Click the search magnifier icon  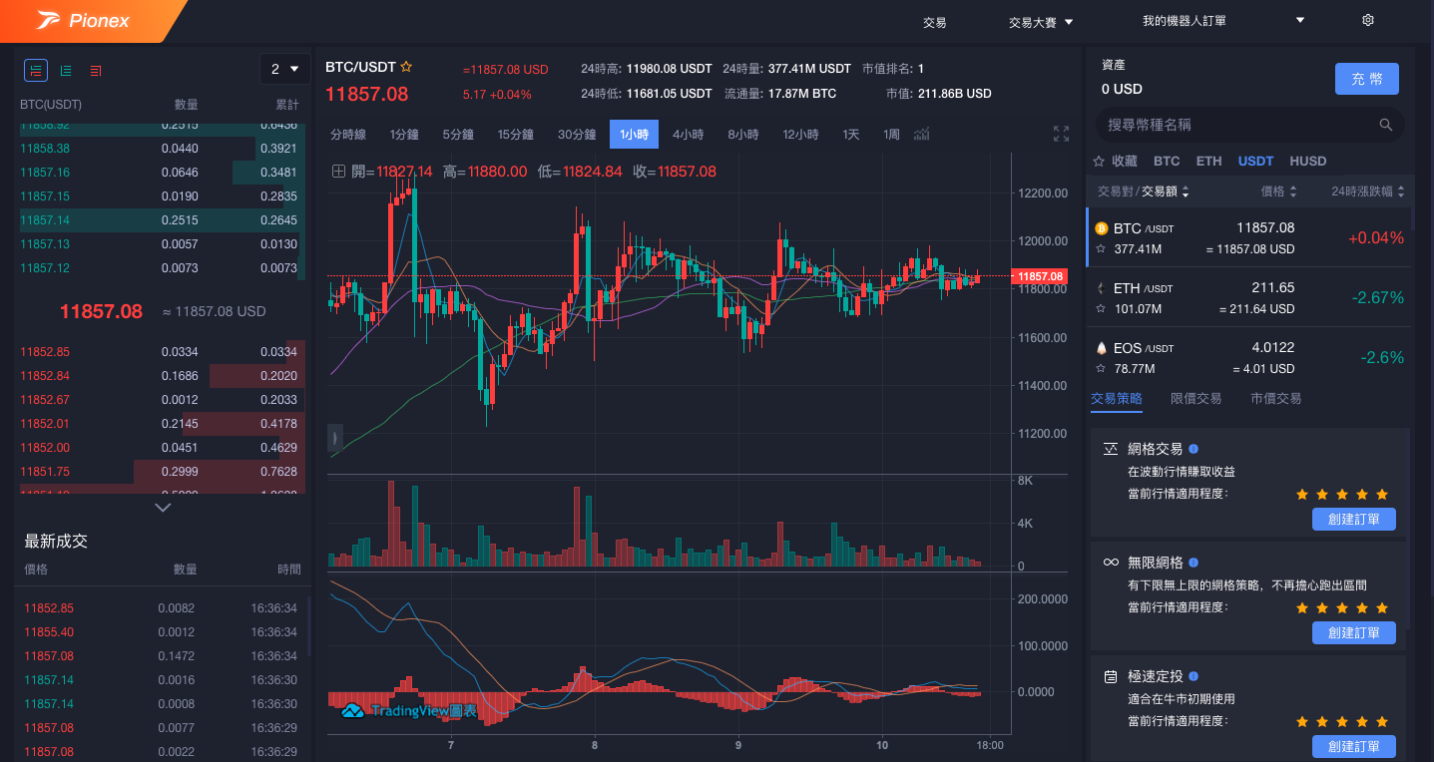click(1386, 125)
